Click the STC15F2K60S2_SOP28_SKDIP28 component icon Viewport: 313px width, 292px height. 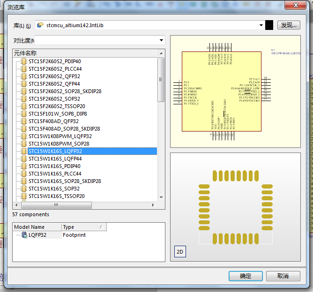pyautogui.click(x=24, y=91)
